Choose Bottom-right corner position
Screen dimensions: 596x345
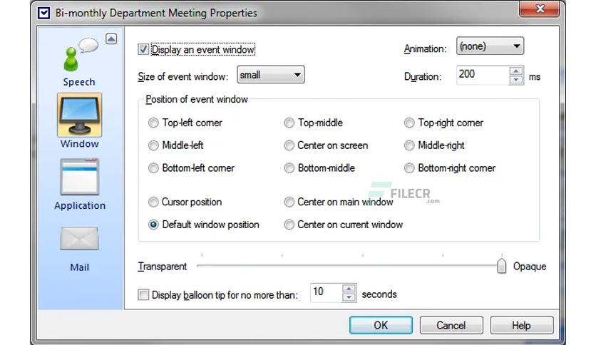pyautogui.click(x=409, y=168)
